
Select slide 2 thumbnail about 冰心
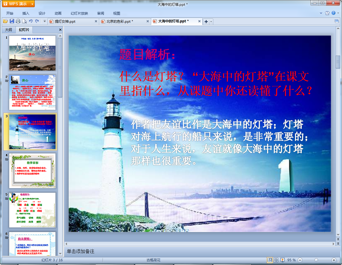point(32,92)
